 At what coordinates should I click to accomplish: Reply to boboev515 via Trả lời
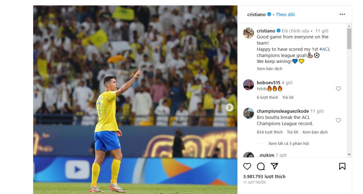(288, 97)
